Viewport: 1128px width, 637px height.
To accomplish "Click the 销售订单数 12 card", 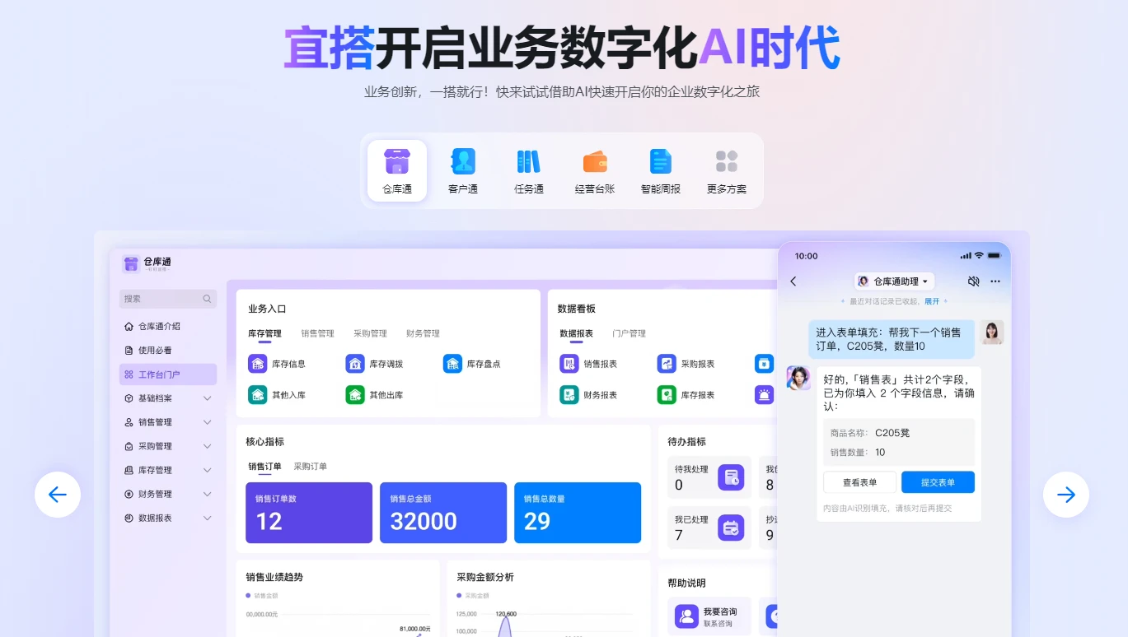I will tap(309, 513).
